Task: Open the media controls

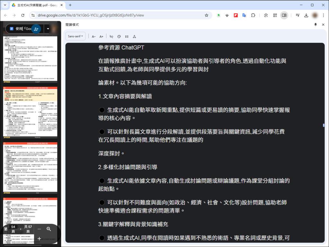Action: click(x=298, y=15)
